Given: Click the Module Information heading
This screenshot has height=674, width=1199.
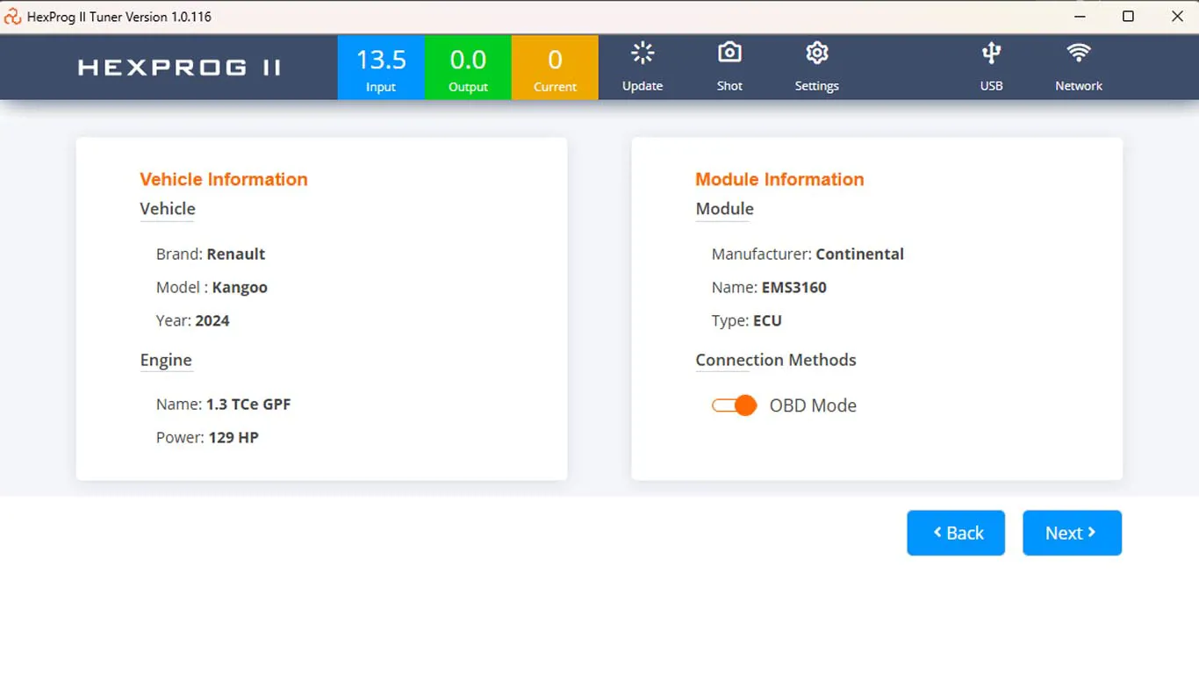Looking at the screenshot, I should point(779,179).
